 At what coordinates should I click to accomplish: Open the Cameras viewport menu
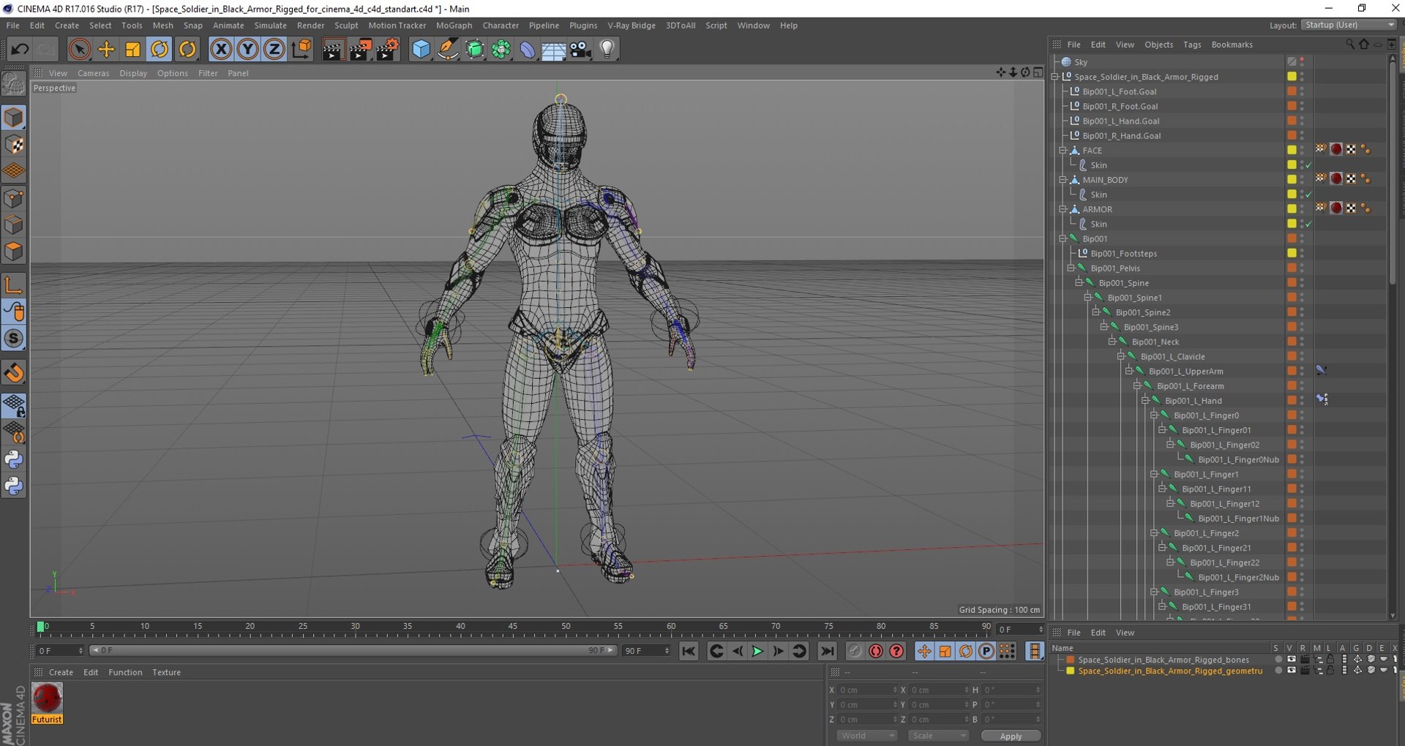pos(93,73)
